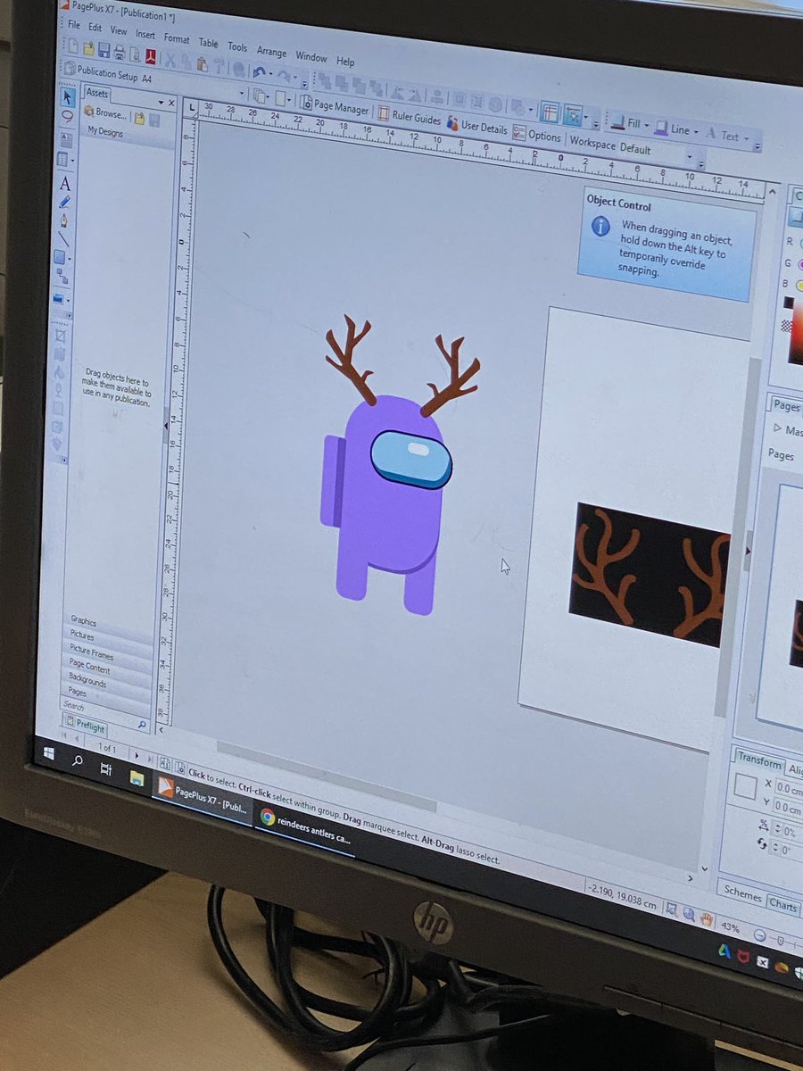Click the X position field in Transform
The width and height of the screenshot is (803, 1071).
789,788
